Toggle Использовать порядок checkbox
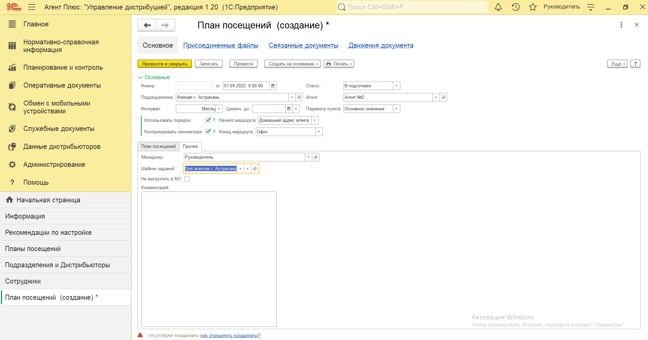The height and width of the screenshot is (340, 648). (208, 120)
